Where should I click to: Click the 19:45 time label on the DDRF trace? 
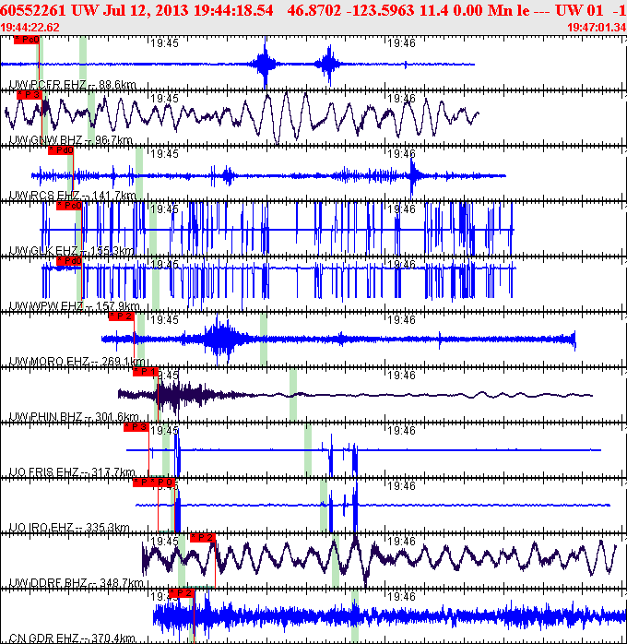point(164,542)
